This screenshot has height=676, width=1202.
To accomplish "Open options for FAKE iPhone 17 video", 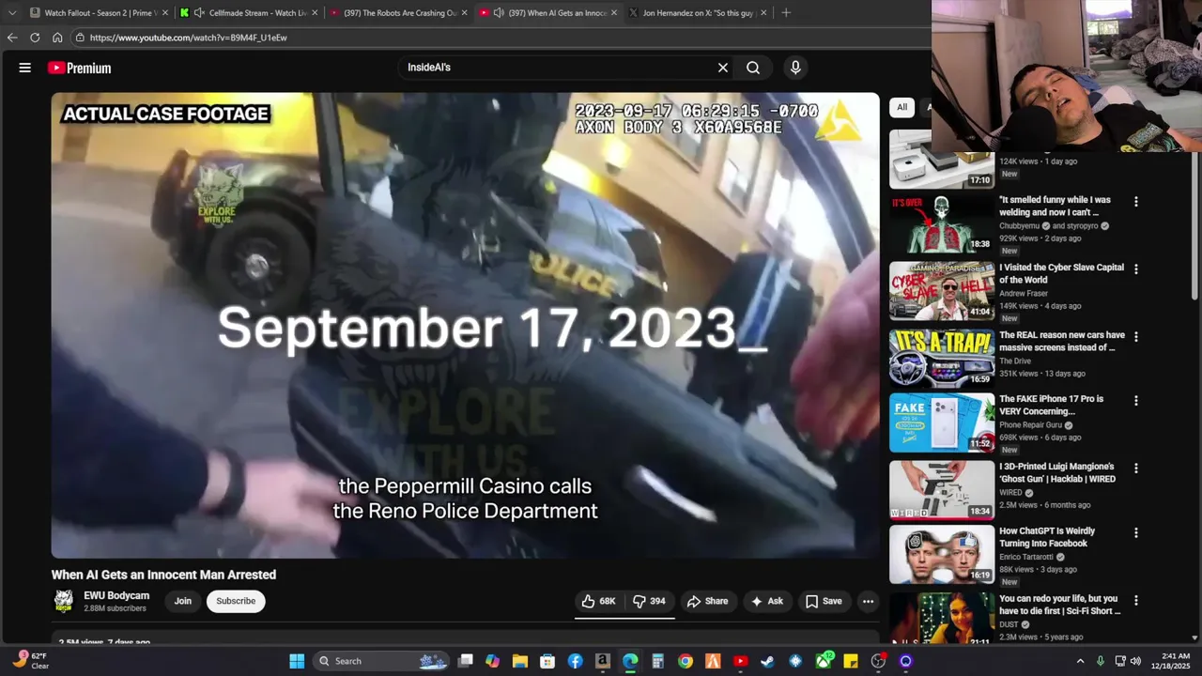I will tap(1136, 401).
